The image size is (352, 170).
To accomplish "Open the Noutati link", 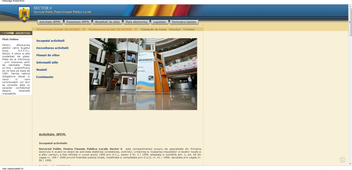I will coord(42,70).
